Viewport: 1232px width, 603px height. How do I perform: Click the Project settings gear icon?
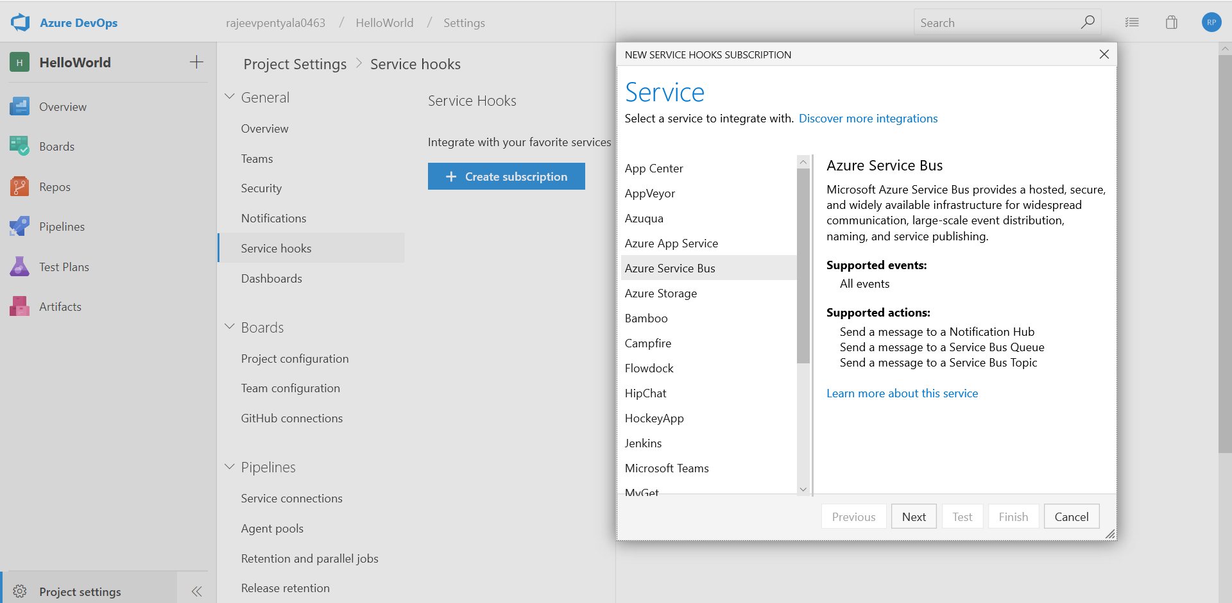pos(20,591)
